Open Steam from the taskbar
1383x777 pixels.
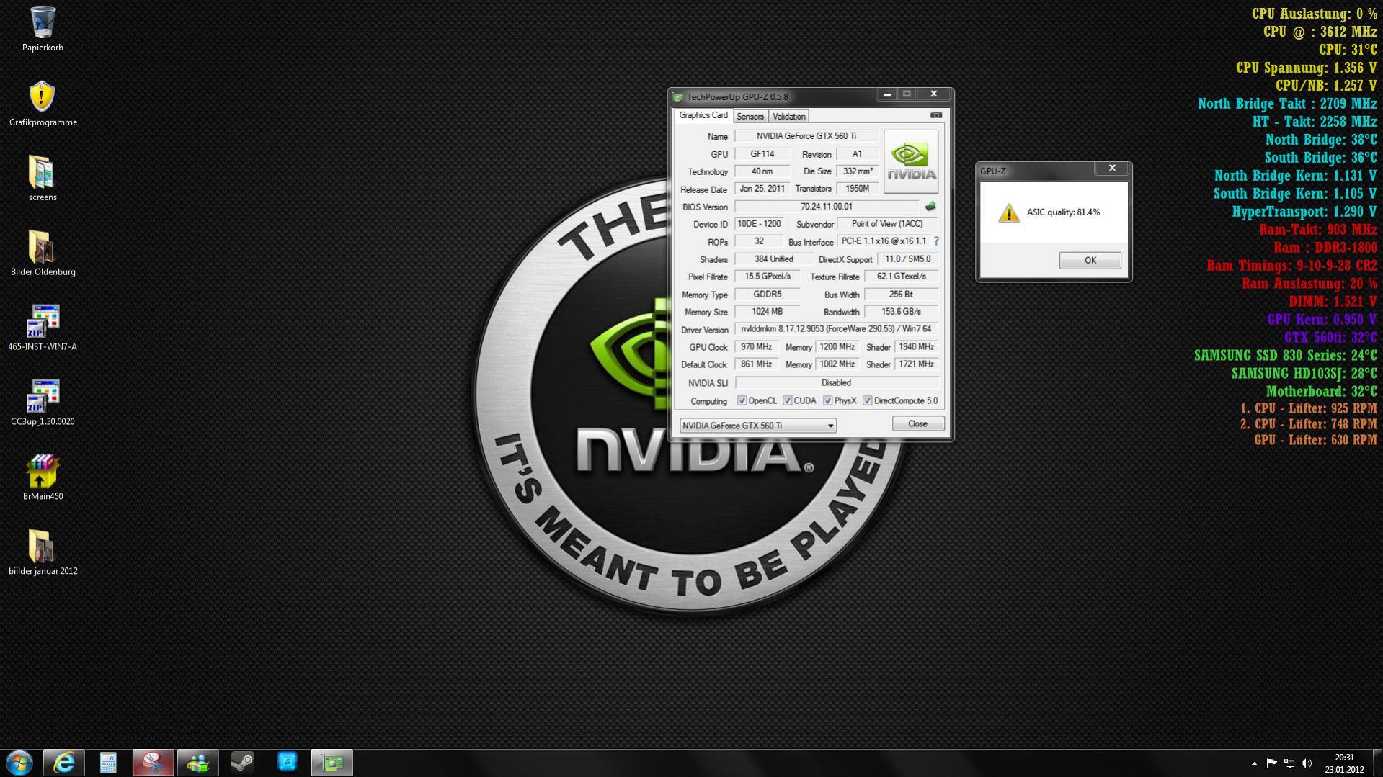(242, 763)
